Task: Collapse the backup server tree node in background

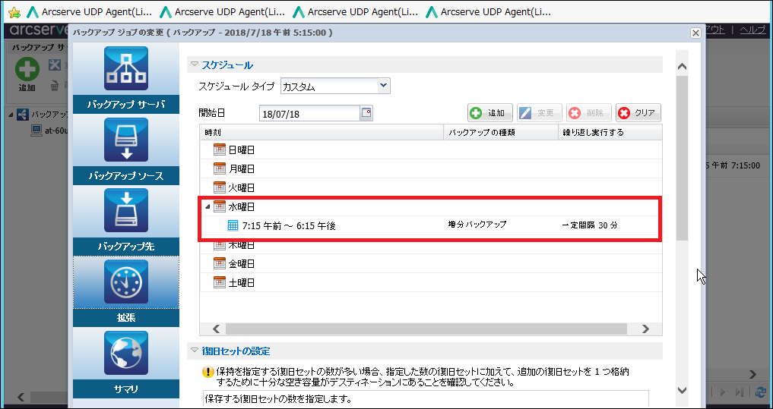Action: point(11,115)
